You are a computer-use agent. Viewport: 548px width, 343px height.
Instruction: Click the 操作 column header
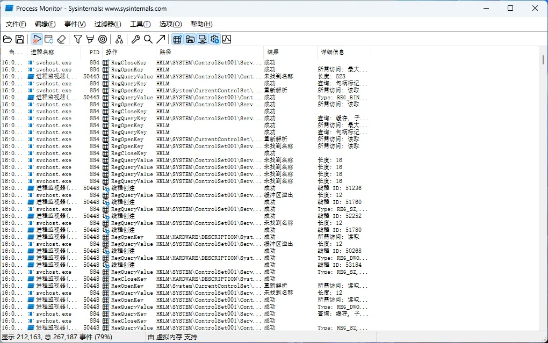(x=129, y=52)
